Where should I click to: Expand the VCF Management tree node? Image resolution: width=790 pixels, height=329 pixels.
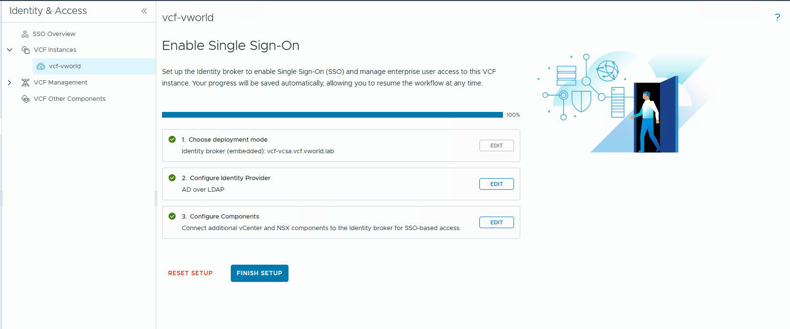pyautogui.click(x=10, y=83)
